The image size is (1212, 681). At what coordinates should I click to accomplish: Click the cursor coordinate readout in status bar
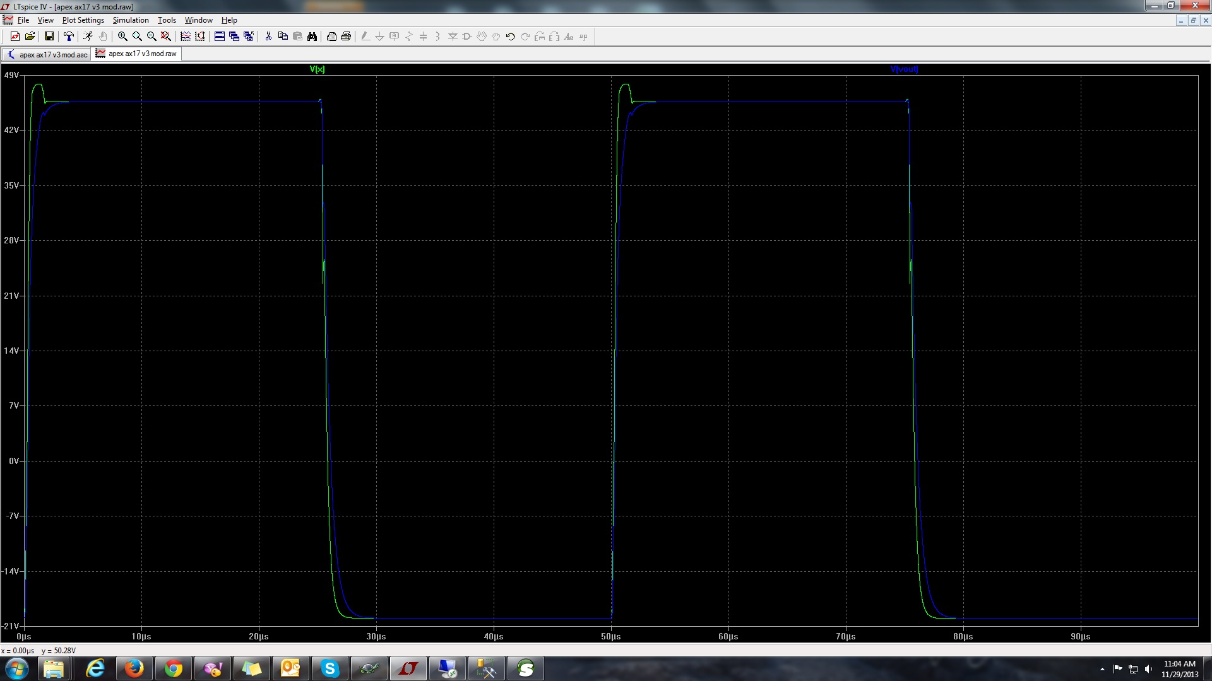39,651
